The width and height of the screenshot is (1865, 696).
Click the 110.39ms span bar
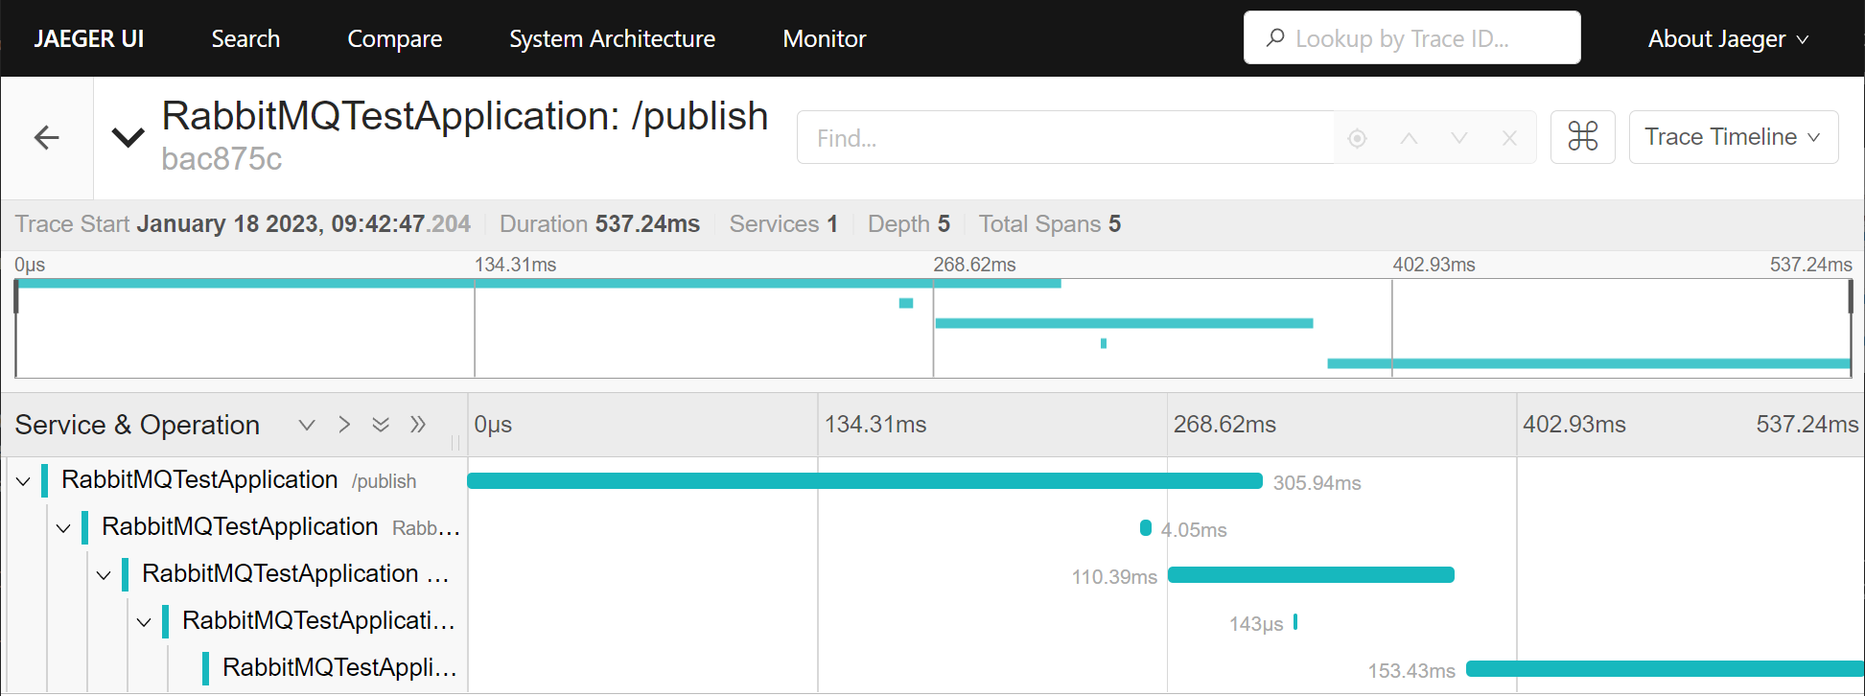click(x=1311, y=574)
